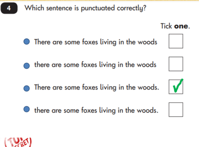Click the bold word 'one' in the instruction

181,26
